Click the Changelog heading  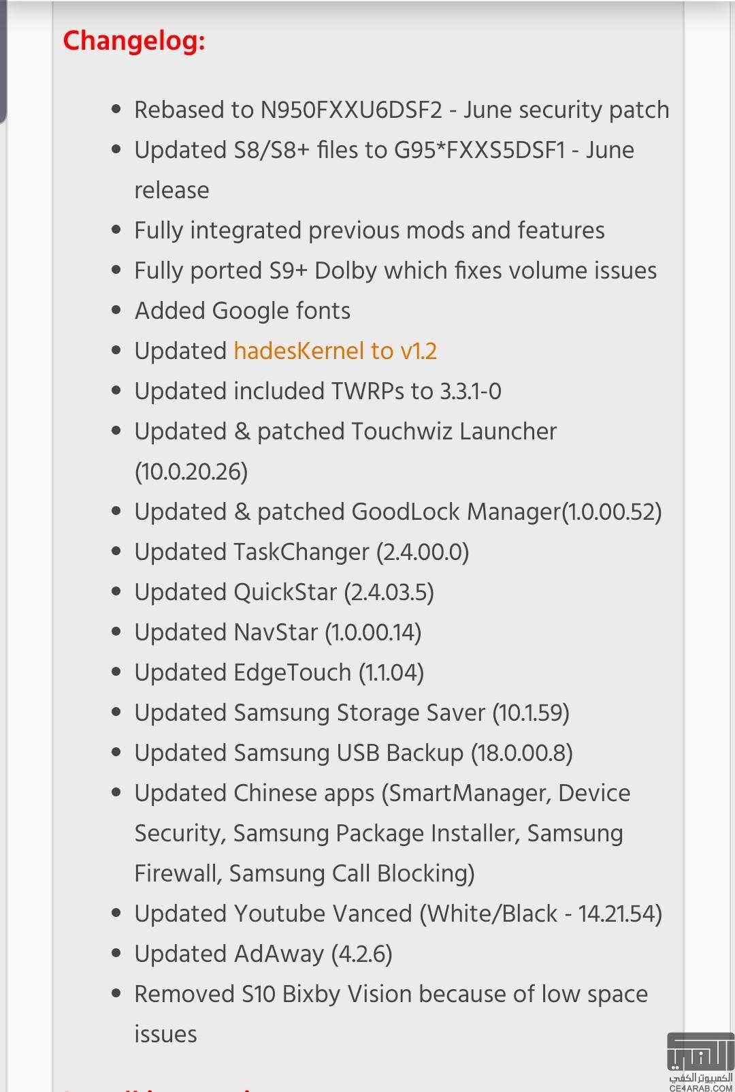tap(134, 41)
